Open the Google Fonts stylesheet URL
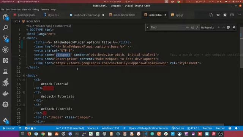This screenshot has width=243, height=137. tap(111, 63)
